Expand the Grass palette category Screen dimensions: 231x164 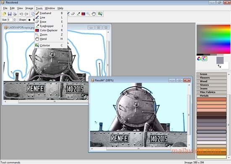[211, 74]
